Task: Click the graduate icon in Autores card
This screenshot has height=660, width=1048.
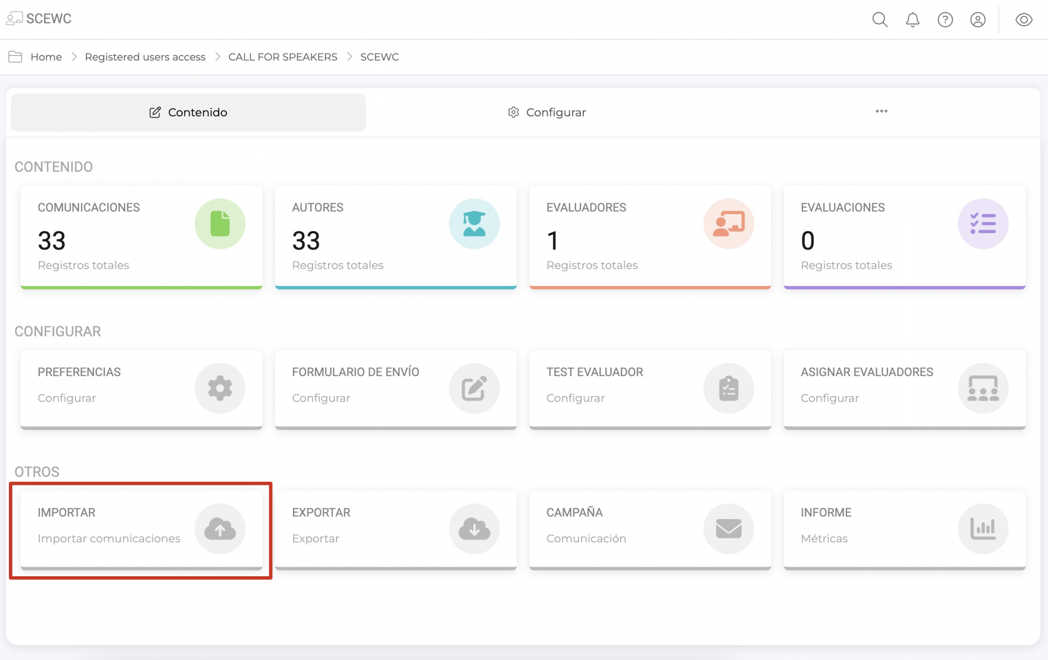Action: tap(474, 224)
